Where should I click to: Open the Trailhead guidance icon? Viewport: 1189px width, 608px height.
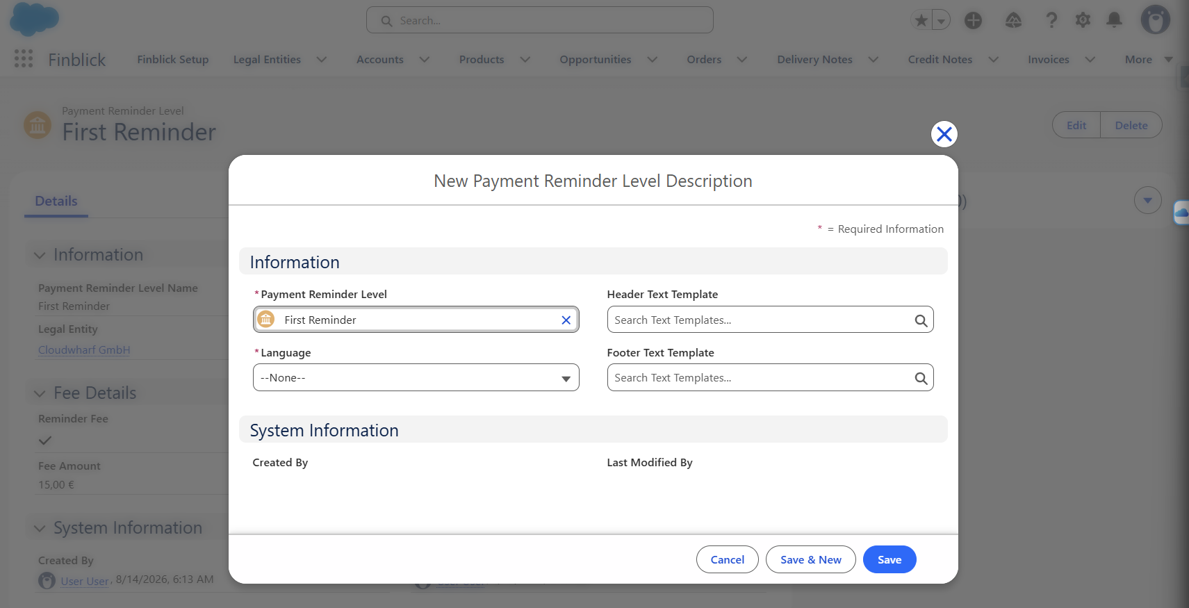point(1013,20)
